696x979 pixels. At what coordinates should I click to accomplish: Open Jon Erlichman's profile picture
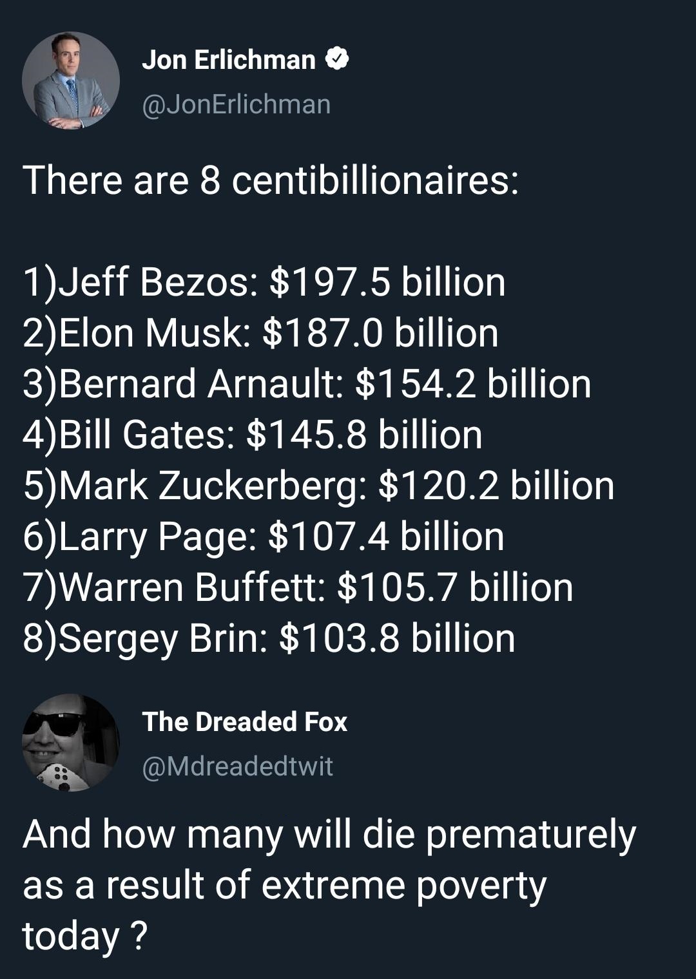click(71, 81)
